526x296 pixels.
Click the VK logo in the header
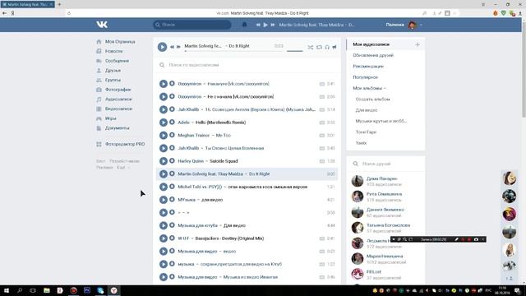pos(102,25)
